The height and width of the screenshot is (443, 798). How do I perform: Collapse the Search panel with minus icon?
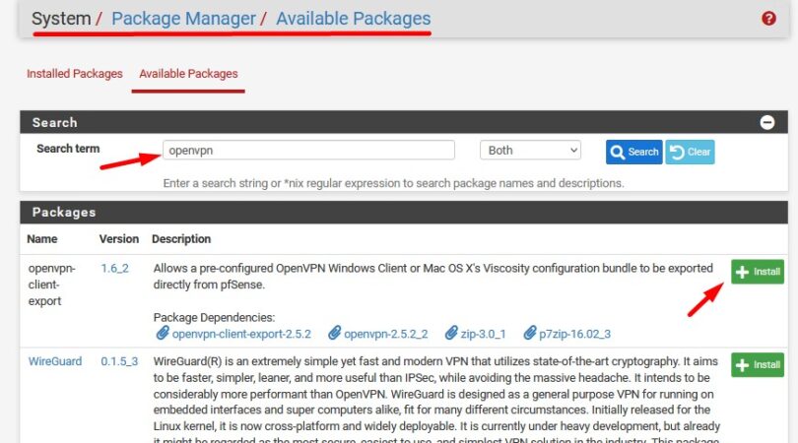coord(766,123)
